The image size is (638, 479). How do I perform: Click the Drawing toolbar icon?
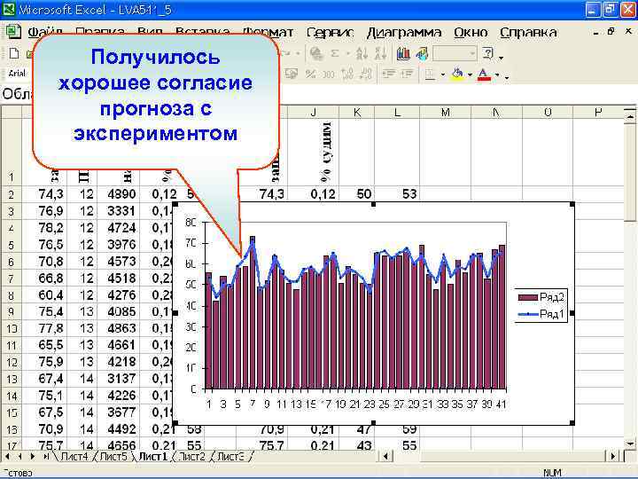click(x=422, y=53)
